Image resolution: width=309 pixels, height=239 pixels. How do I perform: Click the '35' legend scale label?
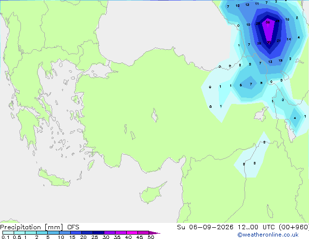(x=117, y=237)
